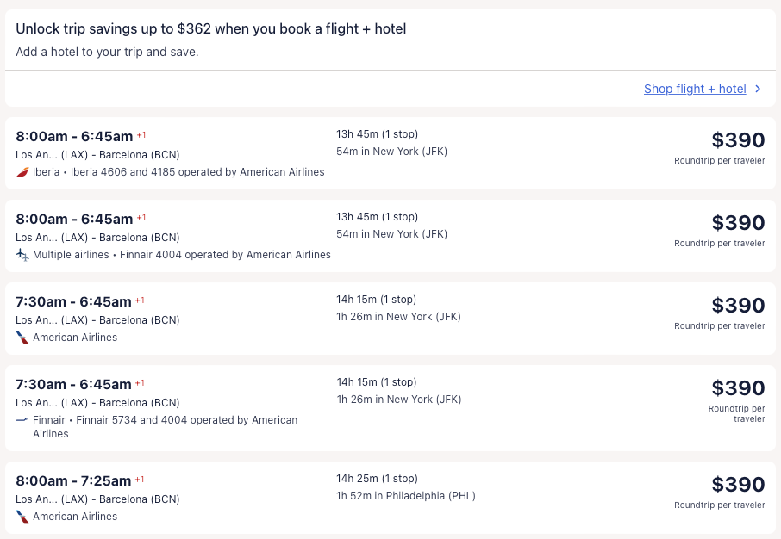This screenshot has height=539, width=781.
Task: Open the Shop flight + hotel link
Action: [x=695, y=89]
